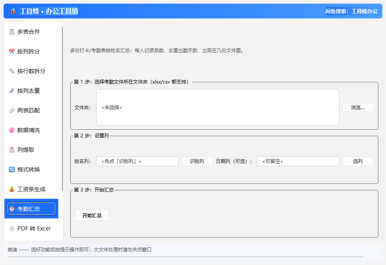Open the 列提取 tool
The image size is (386, 265).
tap(31, 150)
